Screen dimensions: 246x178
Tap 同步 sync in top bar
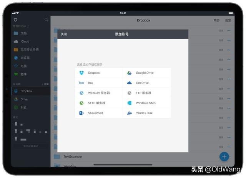(216, 20)
